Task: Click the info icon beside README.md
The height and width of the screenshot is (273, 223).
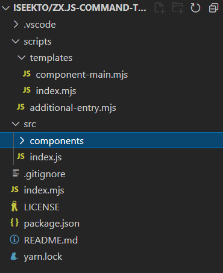Action: (14, 240)
